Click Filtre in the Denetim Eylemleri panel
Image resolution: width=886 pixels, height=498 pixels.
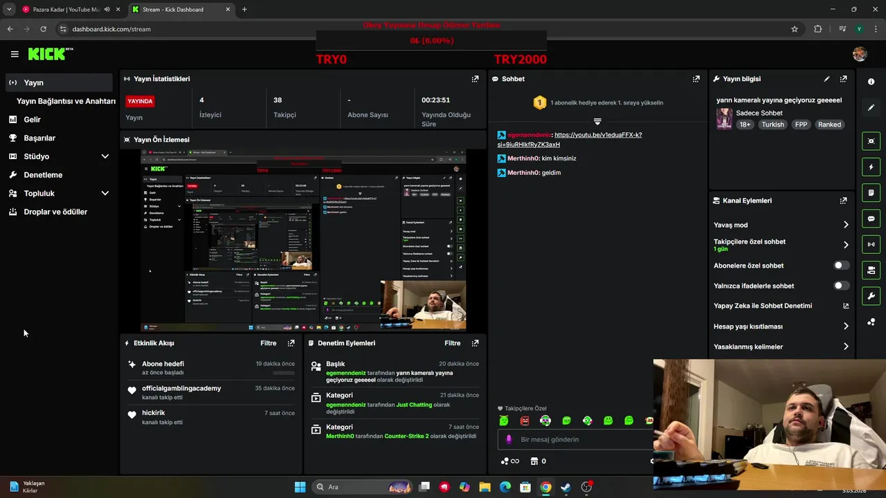[453, 343]
